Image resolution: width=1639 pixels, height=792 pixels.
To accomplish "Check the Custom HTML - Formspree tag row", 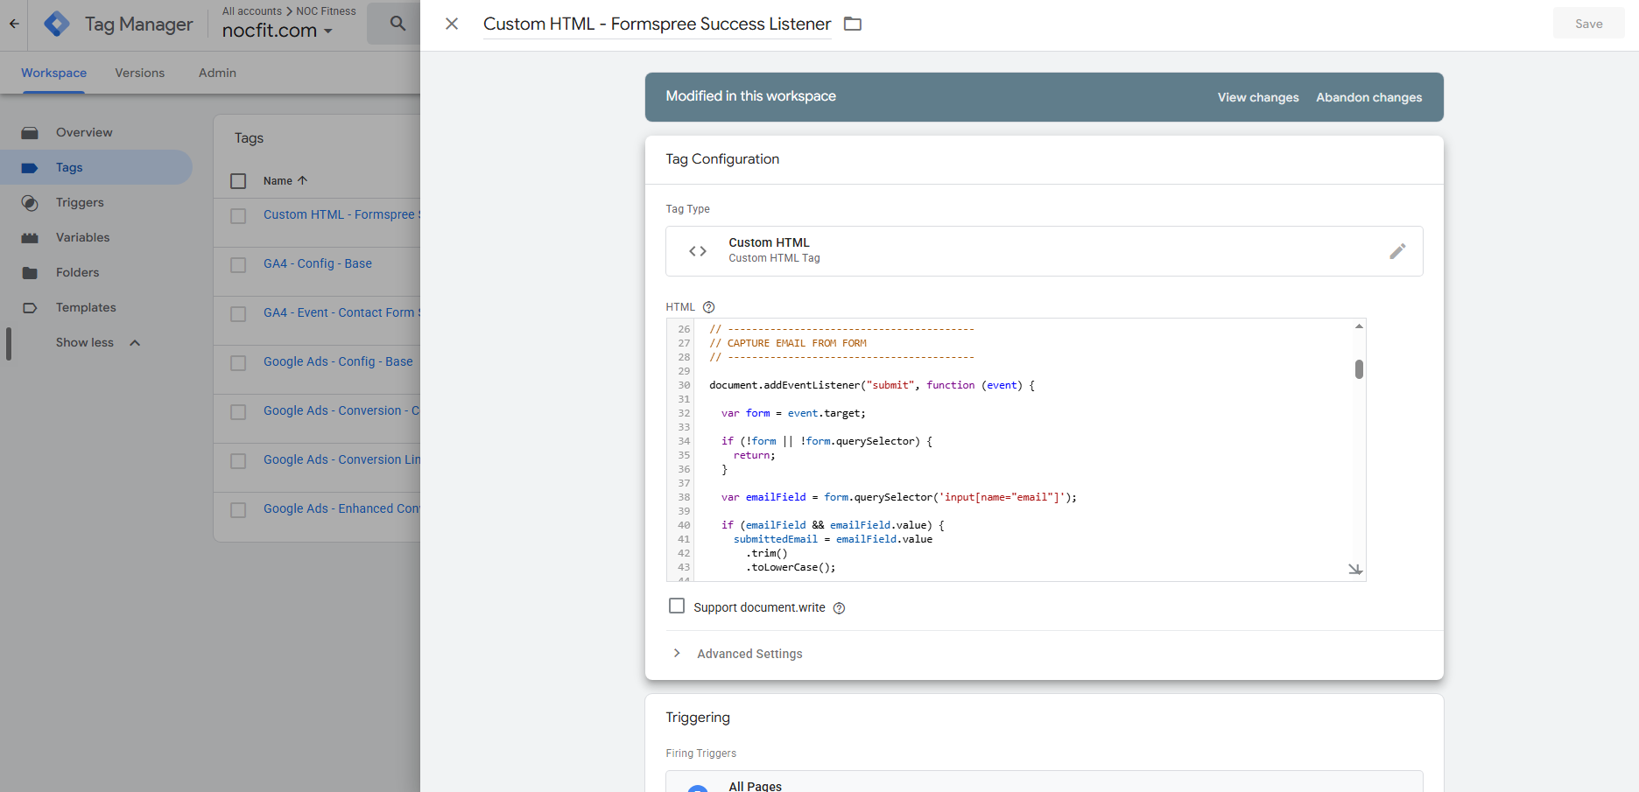I will click(238, 215).
